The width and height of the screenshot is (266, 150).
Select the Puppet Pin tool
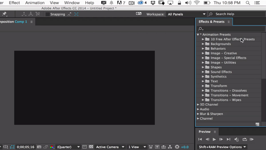4,14
